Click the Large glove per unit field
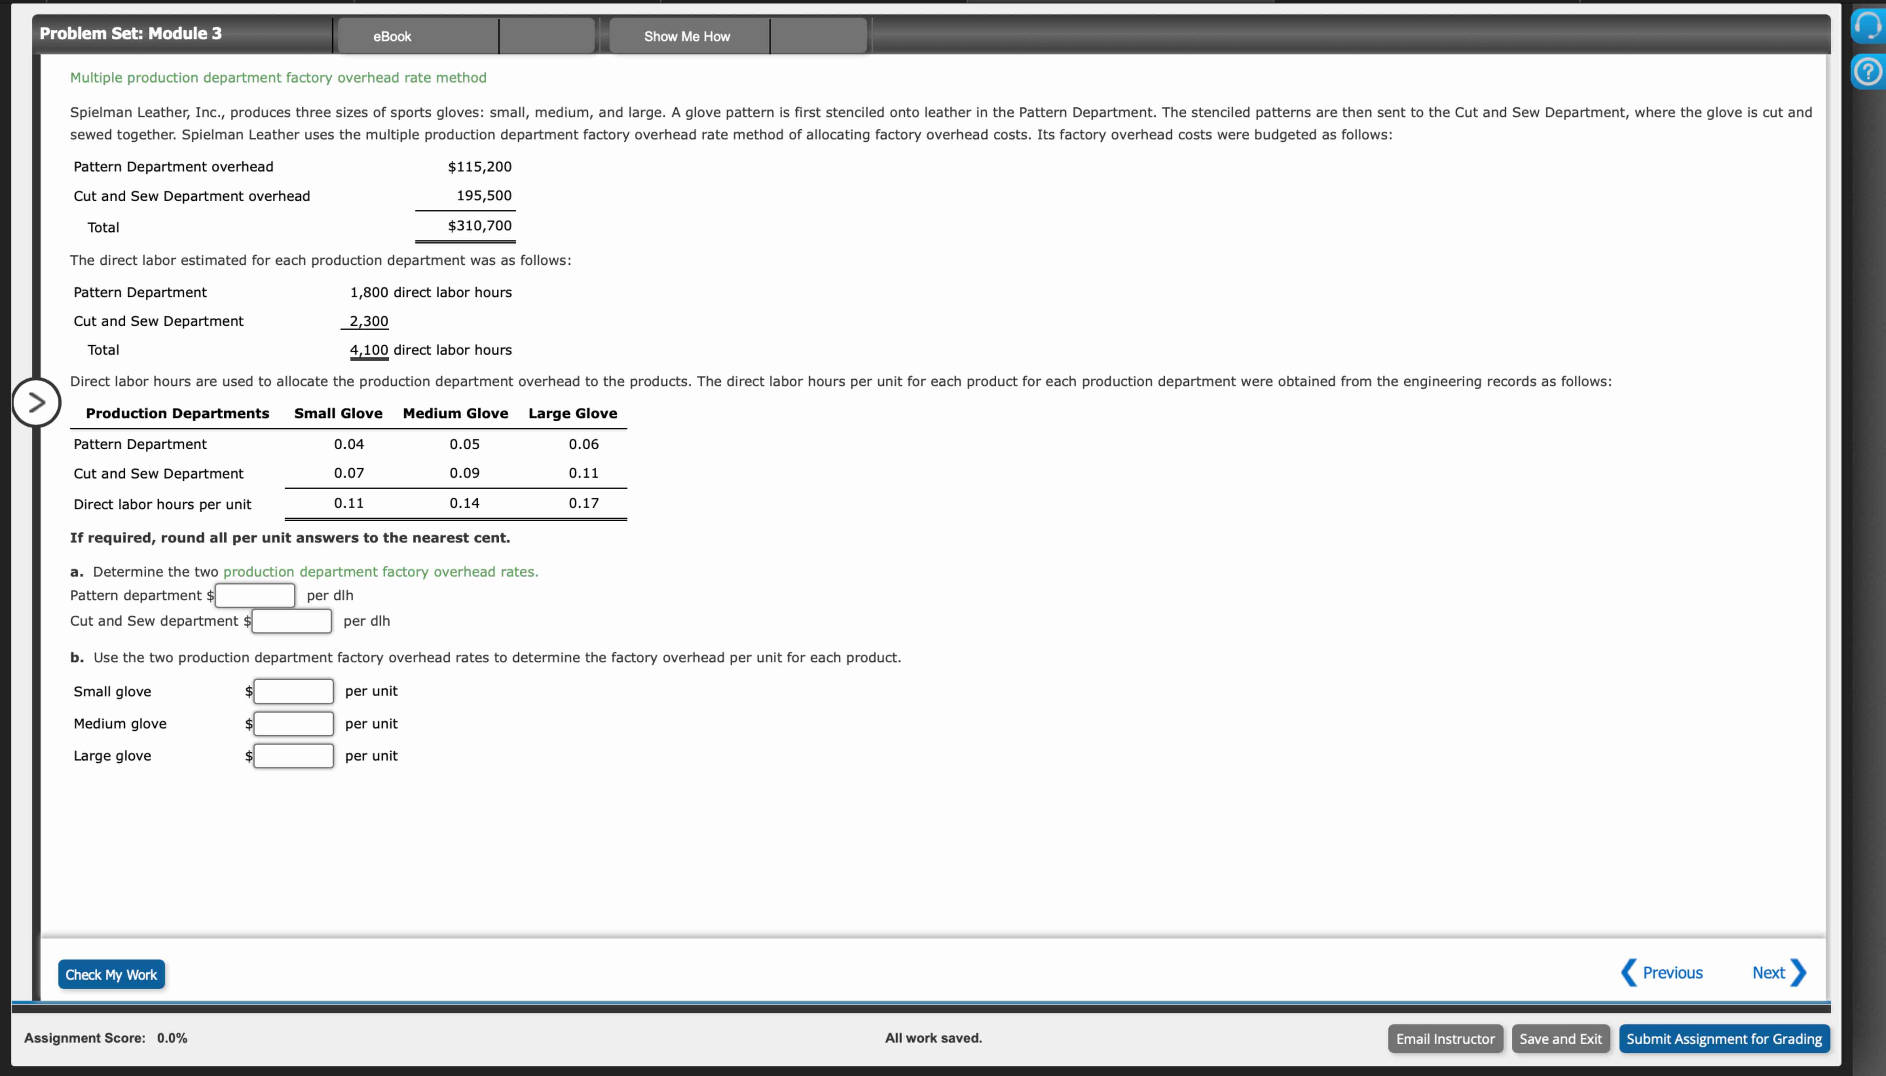The image size is (1886, 1076). pyautogui.click(x=293, y=756)
